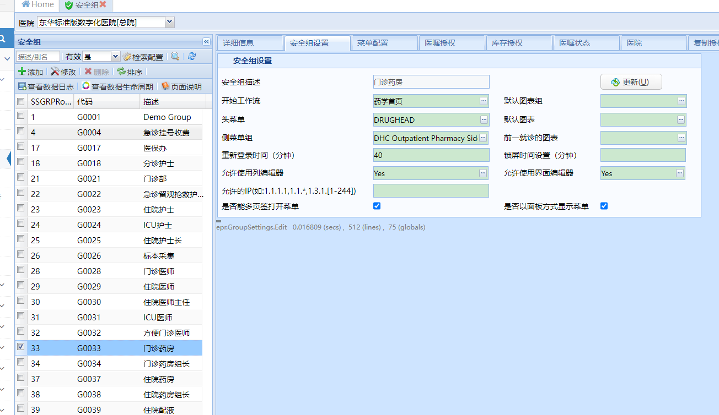Viewport: 719px width, 415px height.
Task: Expand the 有效 filter dropdown
Action: coord(115,57)
